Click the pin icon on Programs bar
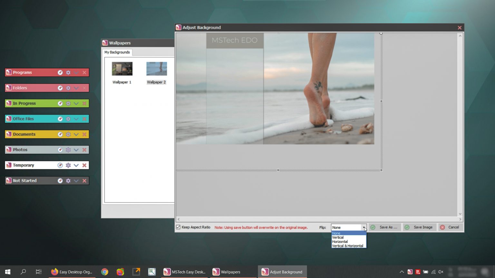 (60, 72)
